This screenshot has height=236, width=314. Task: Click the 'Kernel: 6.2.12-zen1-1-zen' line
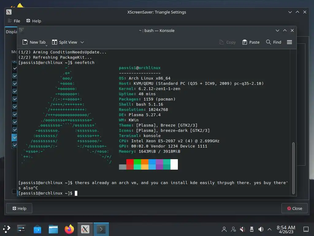click(x=149, y=89)
